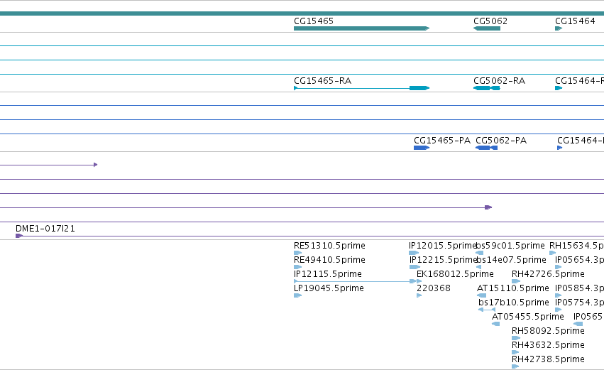Open the RE51310.5prime EST label

[x=329, y=246]
